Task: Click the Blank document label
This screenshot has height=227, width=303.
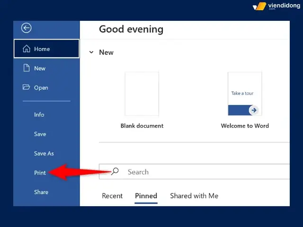Action: click(142, 126)
